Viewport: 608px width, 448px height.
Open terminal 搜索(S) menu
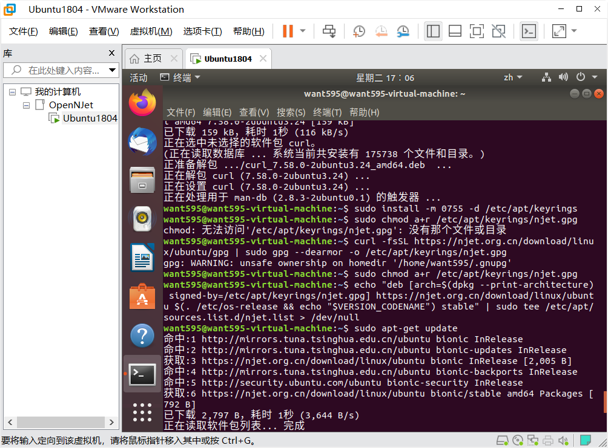click(x=291, y=112)
